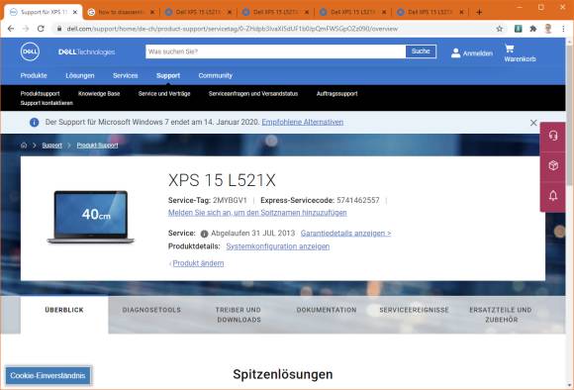The height and width of the screenshot is (390, 574).
Task: Click Support kontaktieren
Action: pos(47,103)
